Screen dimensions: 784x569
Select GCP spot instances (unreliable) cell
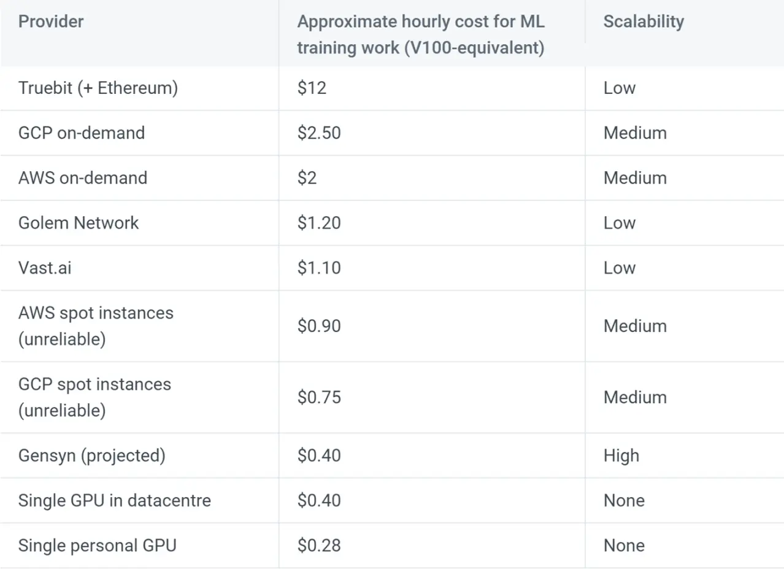(94, 397)
